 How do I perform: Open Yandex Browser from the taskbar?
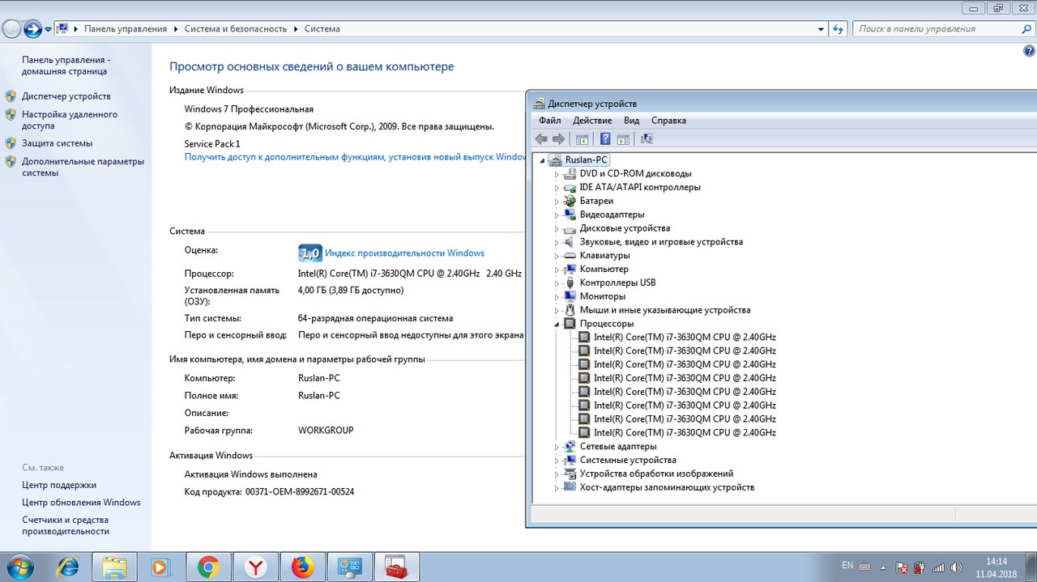pos(255,567)
